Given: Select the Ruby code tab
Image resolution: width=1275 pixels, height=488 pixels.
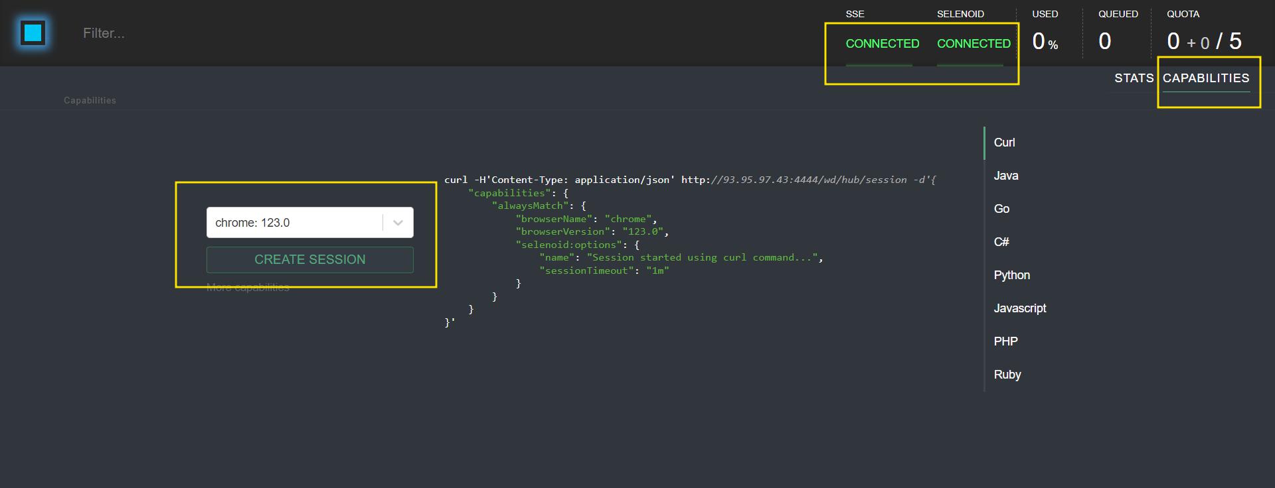Looking at the screenshot, I should (1007, 375).
